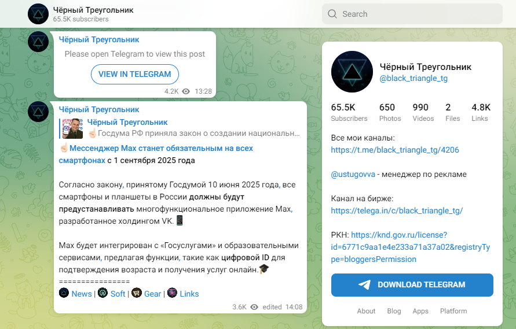Open the Apps footer link
516x329 pixels.
point(420,311)
